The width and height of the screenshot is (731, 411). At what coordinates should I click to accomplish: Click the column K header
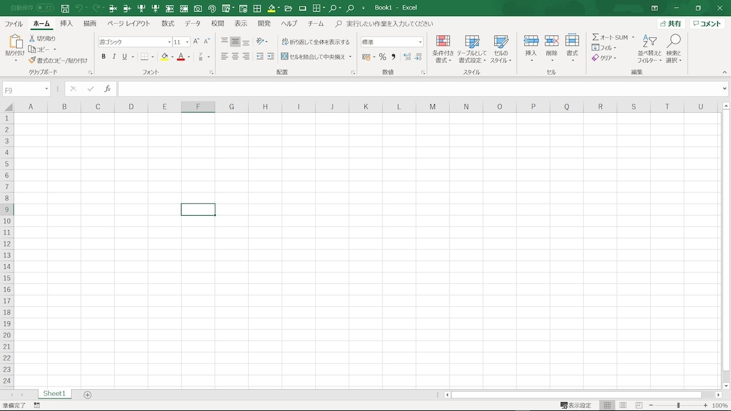(365, 107)
